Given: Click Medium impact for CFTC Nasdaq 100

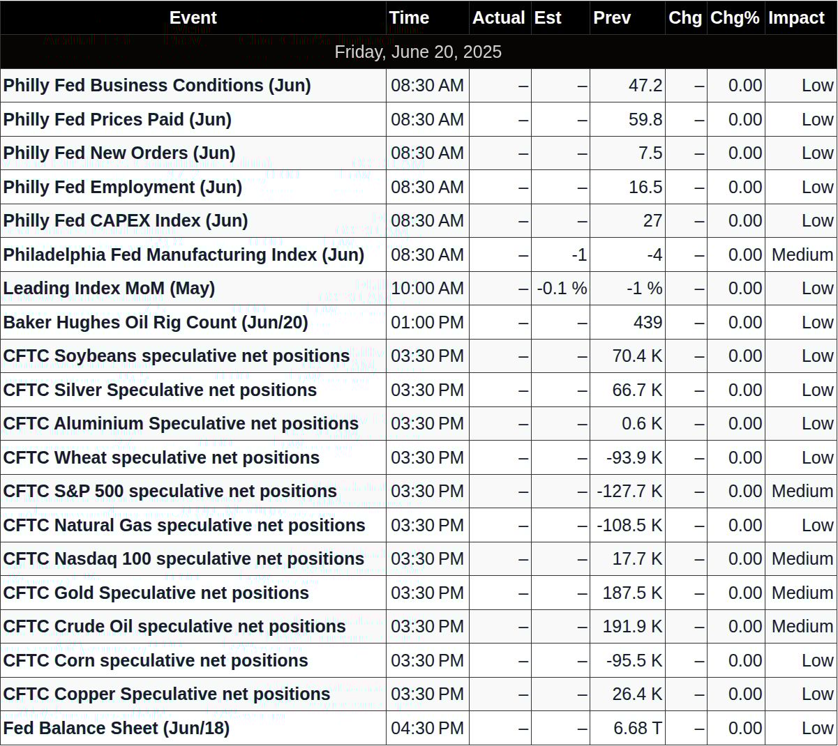Looking at the screenshot, I should (x=802, y=559).
